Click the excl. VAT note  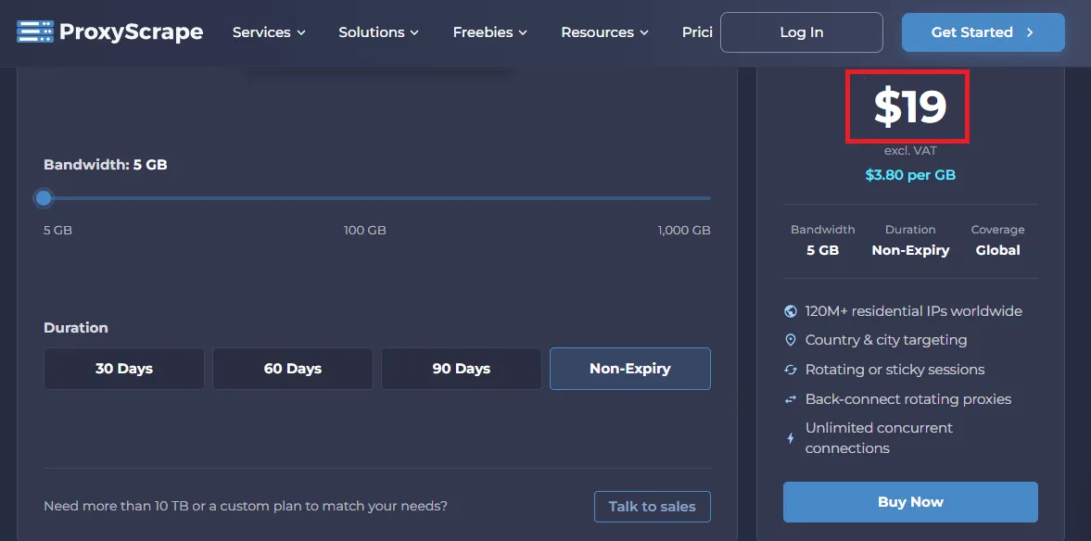point(910,151)
